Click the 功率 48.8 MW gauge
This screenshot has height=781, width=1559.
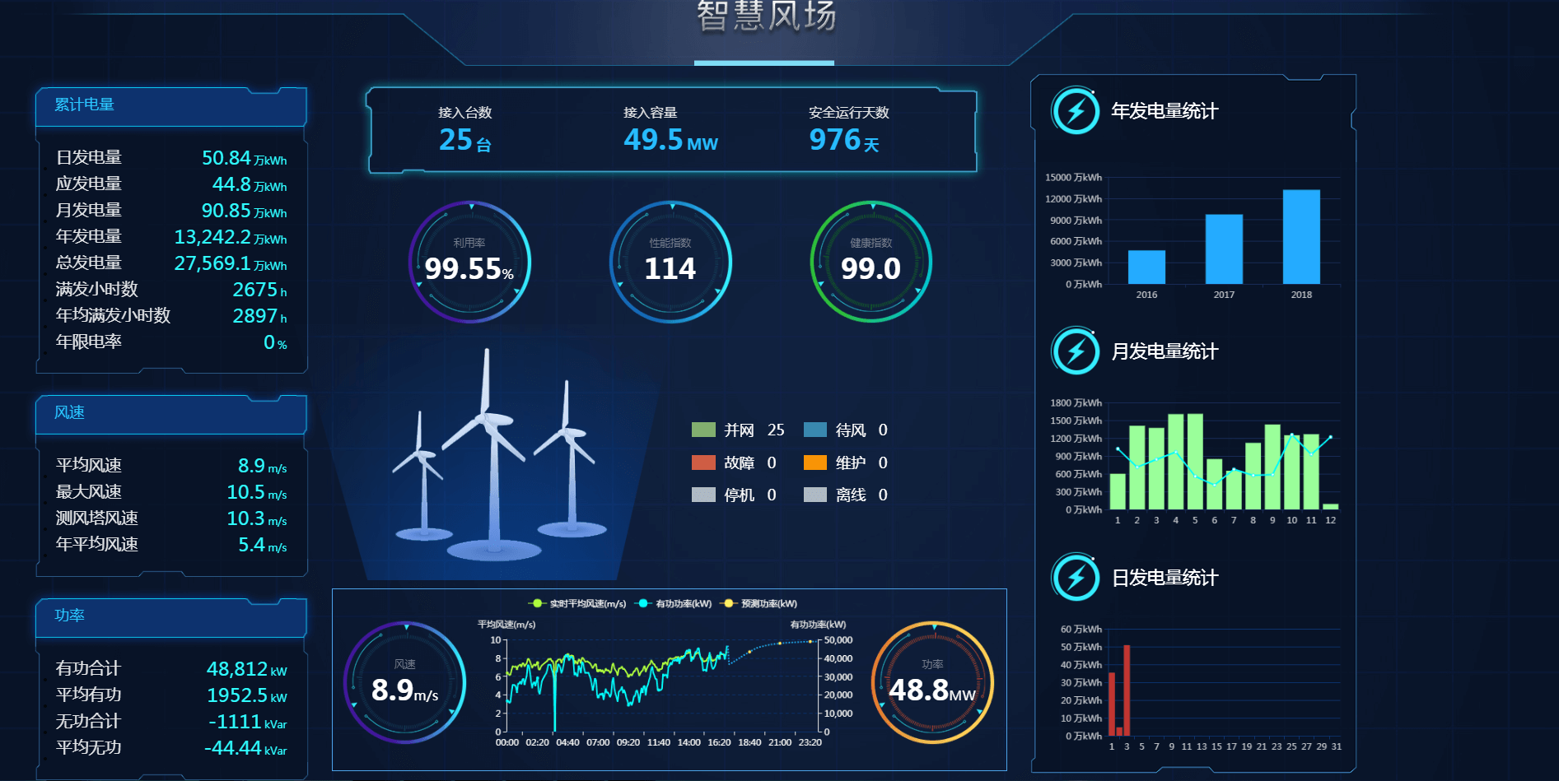click(x=932, y=682)
